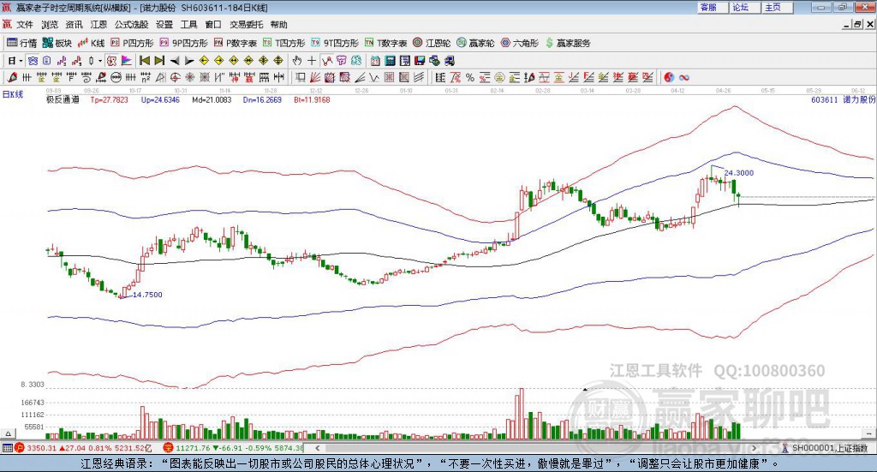Open the P四方形 square tool

point(132,43)
